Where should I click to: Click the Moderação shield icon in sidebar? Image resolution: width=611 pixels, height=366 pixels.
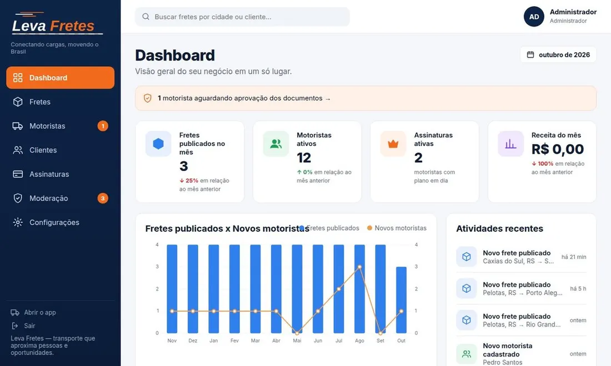[x=18, y=199]
